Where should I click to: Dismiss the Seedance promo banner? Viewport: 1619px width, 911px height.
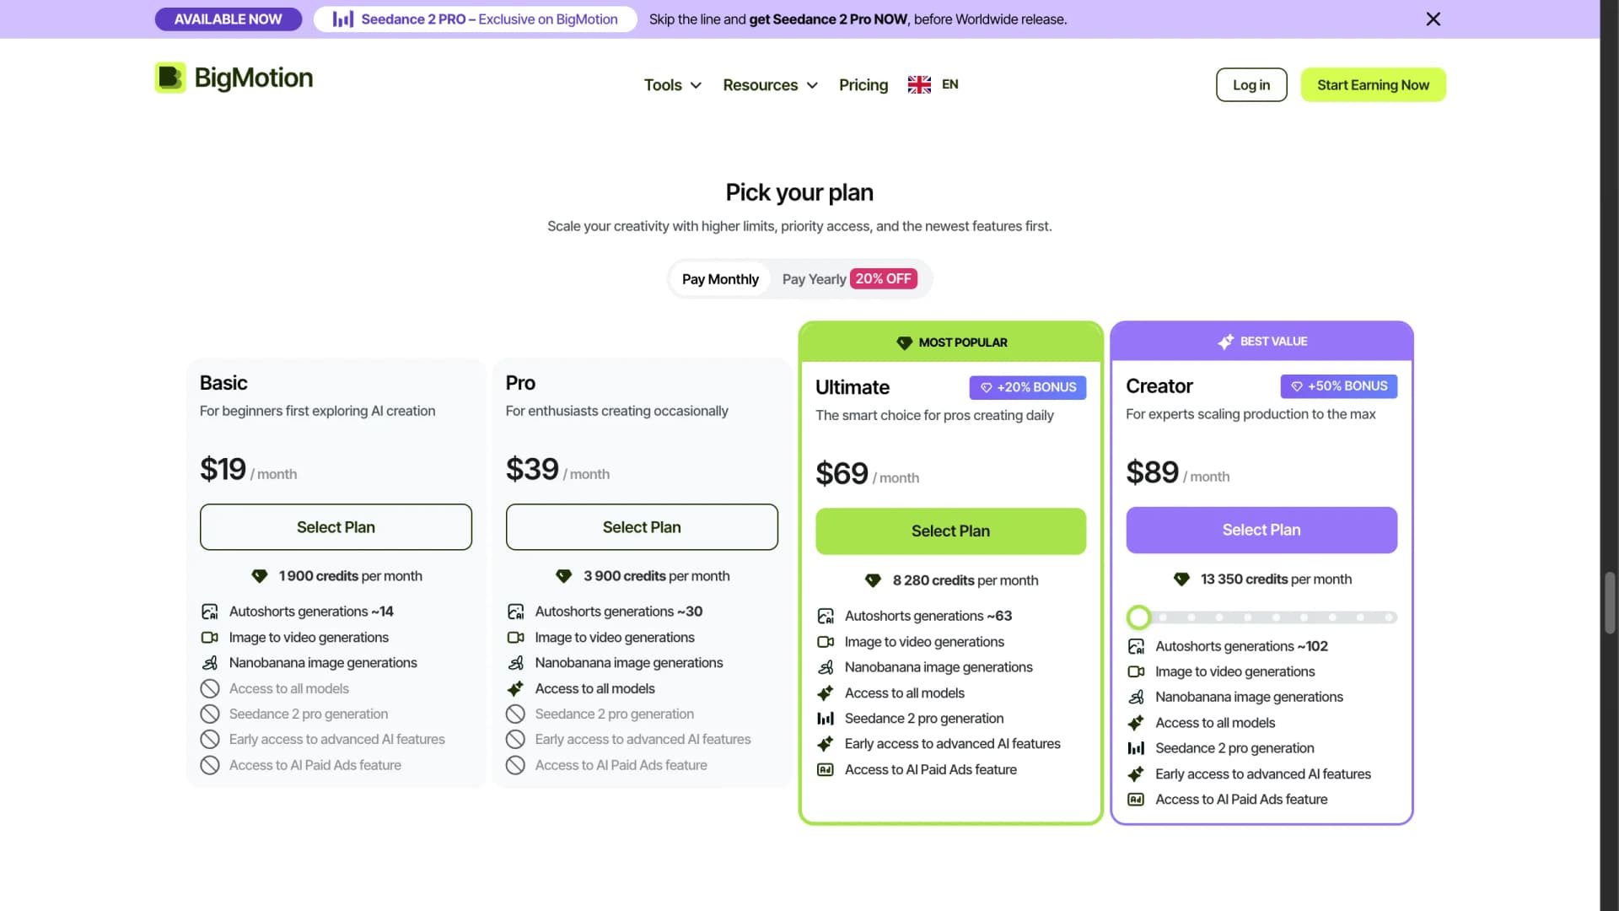[x=1433, y=19]
